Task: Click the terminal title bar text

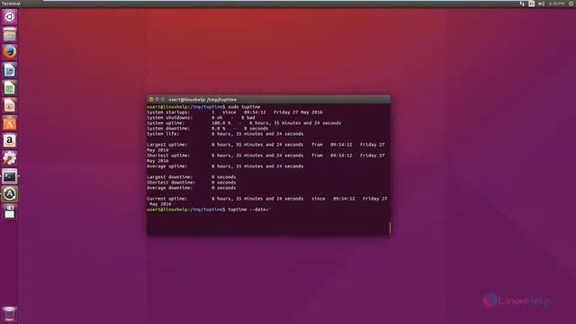Action: 202,100
